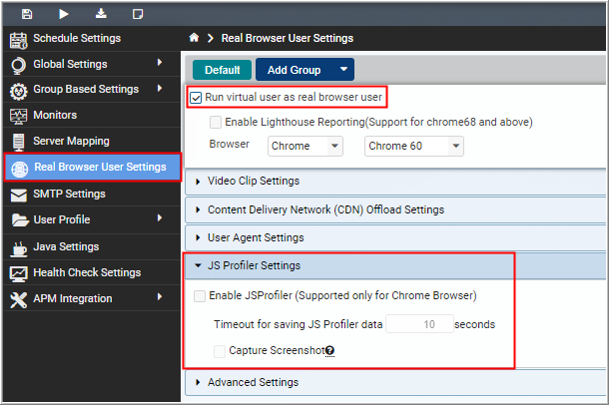This screenshot has height=405, width=609.
Task: Tick the Enable JSProfiler checkbox
Action: pyautogui.click(x=200, y=296)
